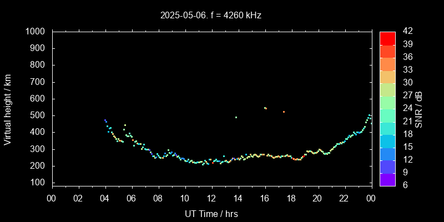Viewport: 444px width, 222px height.
Task: Select the blue 12–15 dB colorbar segment
Action: [387, 153]
